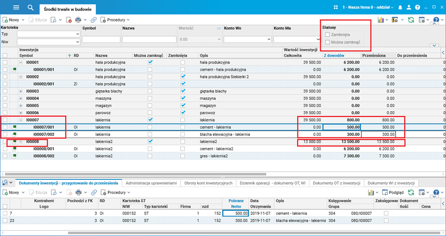
Task: Switch to Administracja uprawnieniami tab
Action: 151,183
